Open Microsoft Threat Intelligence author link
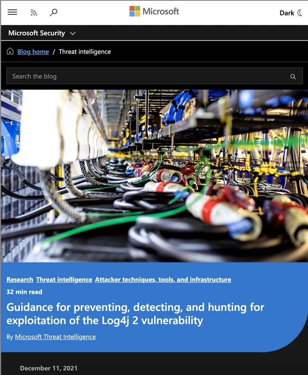 click(55, 337)
